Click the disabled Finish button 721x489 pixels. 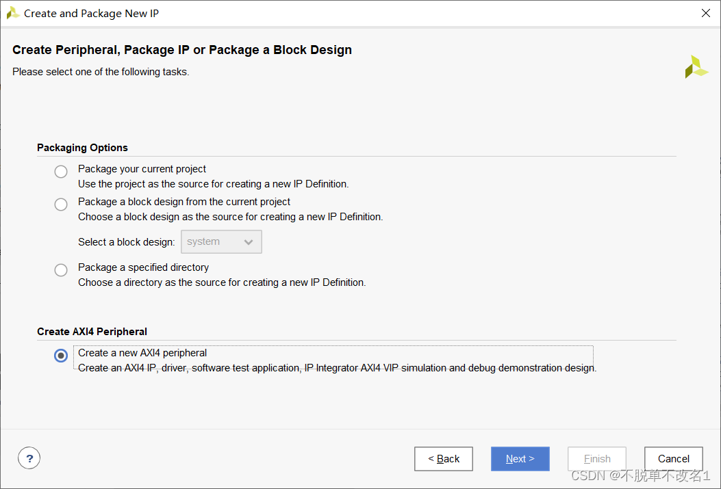(x=597, y=459)
